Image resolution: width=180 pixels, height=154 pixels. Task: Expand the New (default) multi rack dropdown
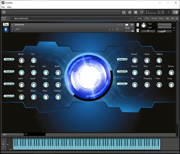click(x=12, y=18)
